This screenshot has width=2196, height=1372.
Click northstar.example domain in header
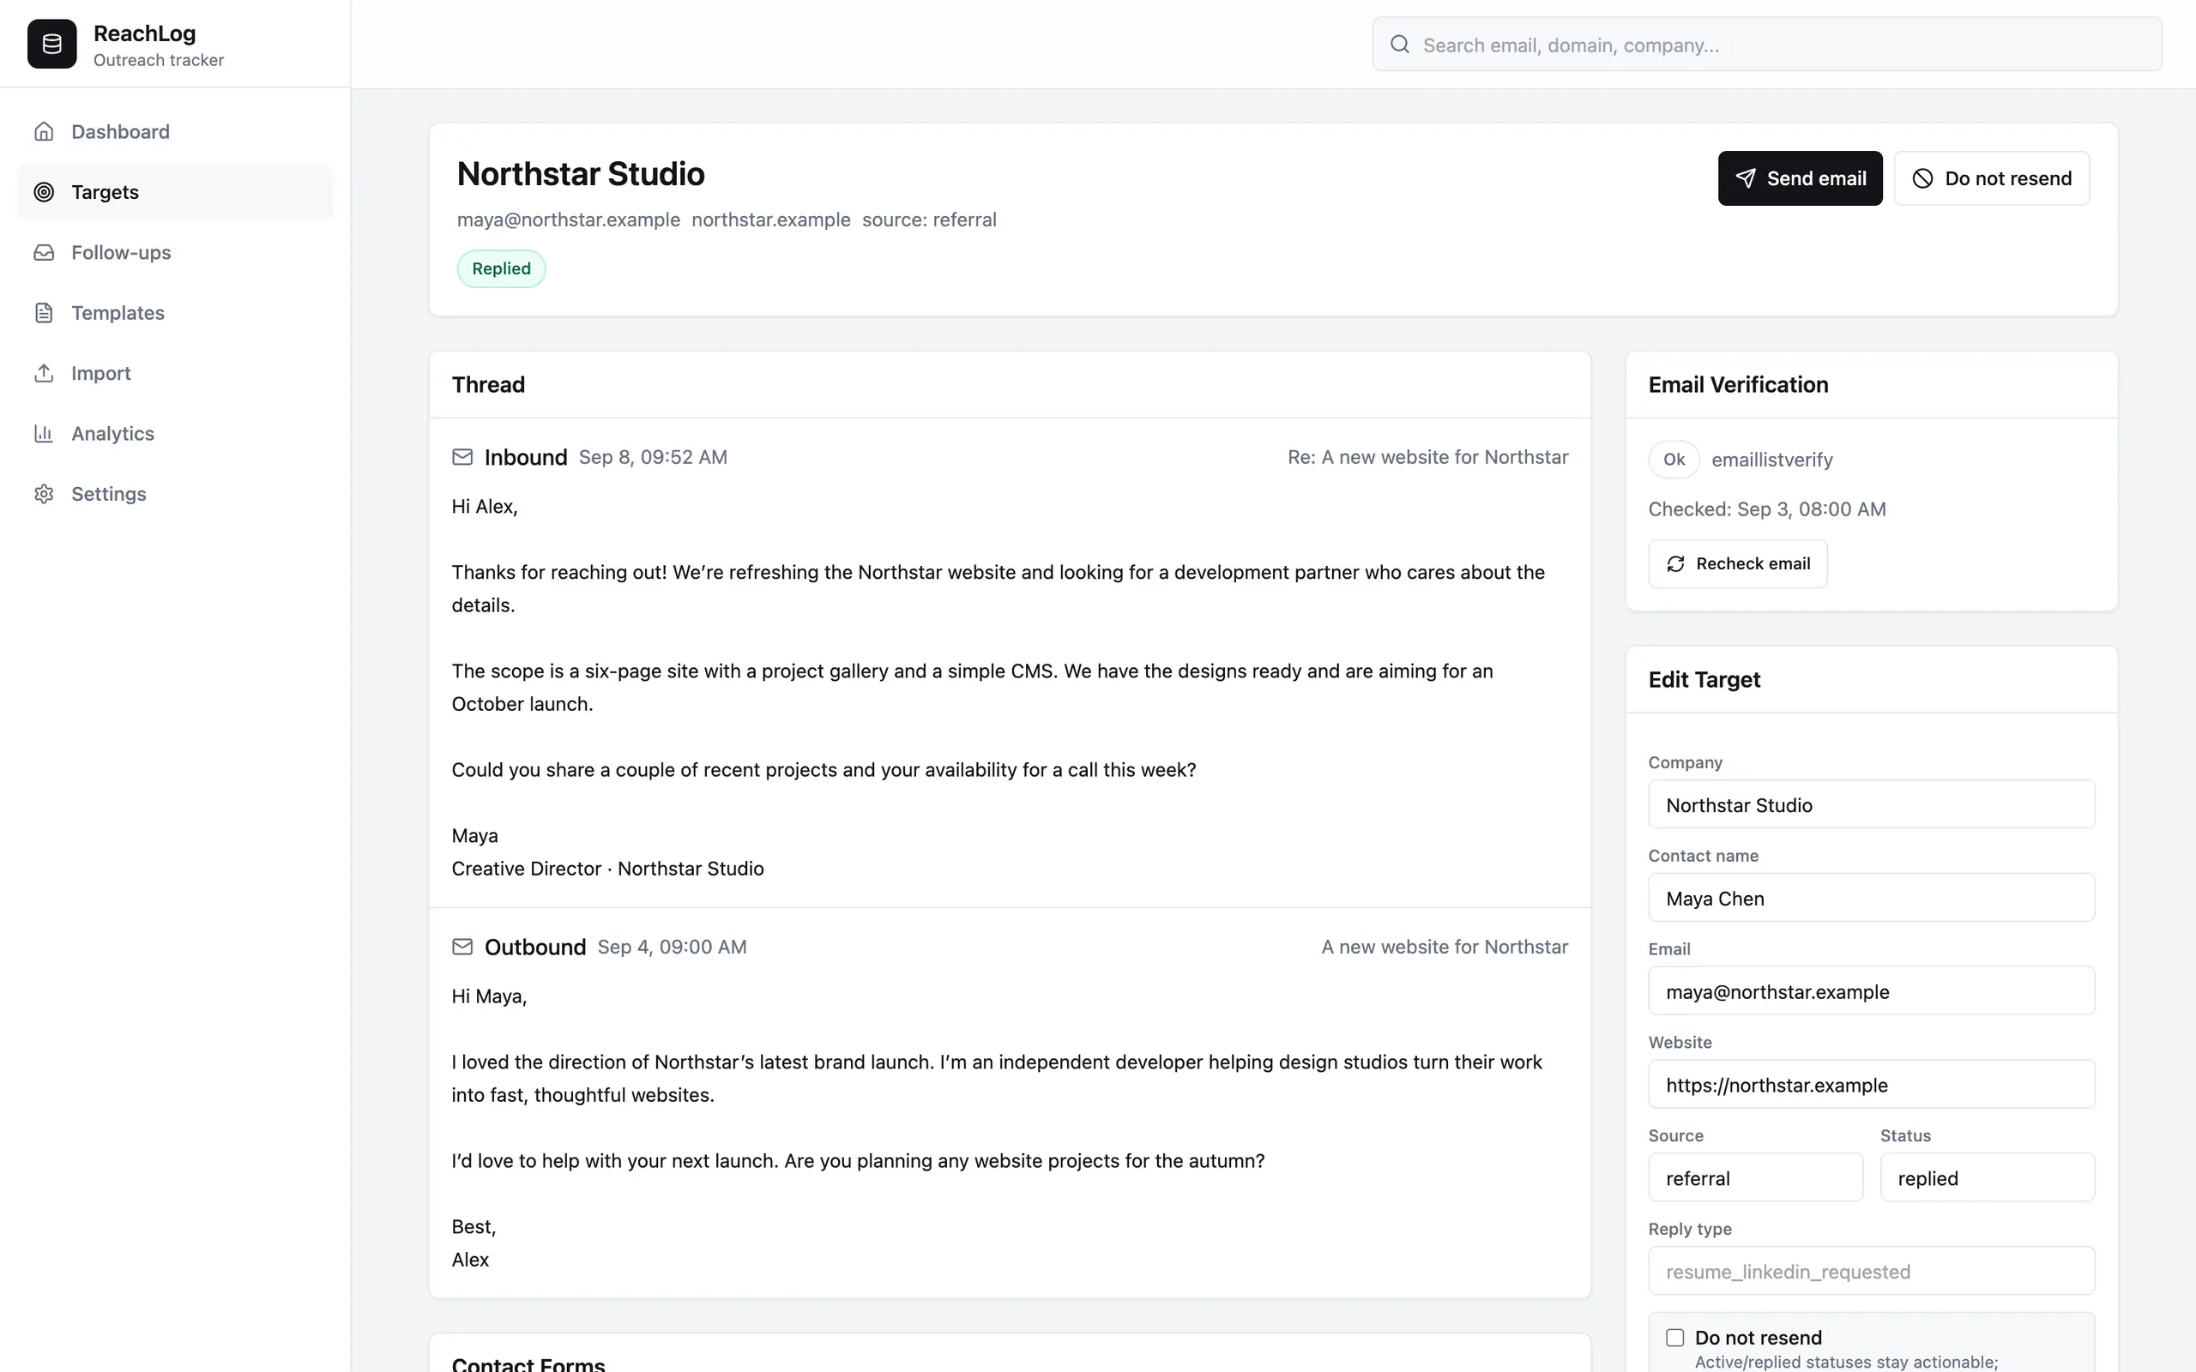click(770, 220)
